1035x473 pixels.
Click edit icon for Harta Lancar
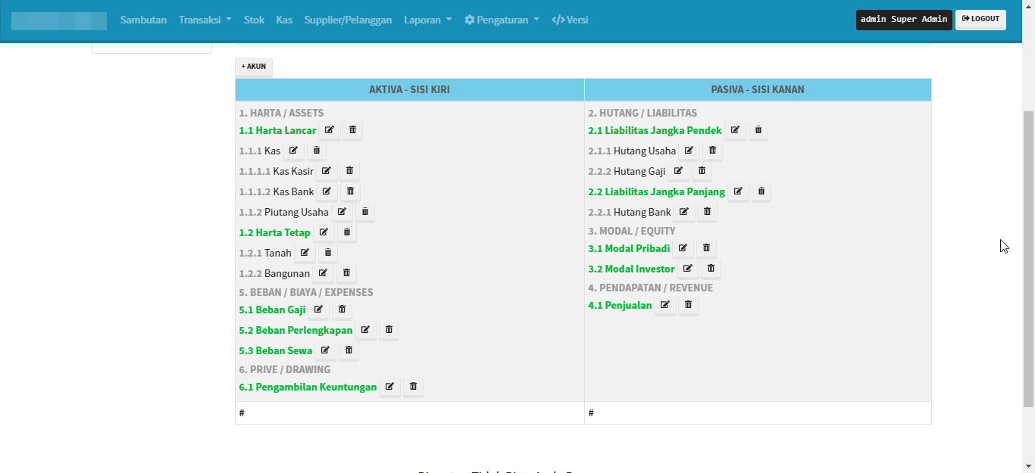(x=330, y=130)
